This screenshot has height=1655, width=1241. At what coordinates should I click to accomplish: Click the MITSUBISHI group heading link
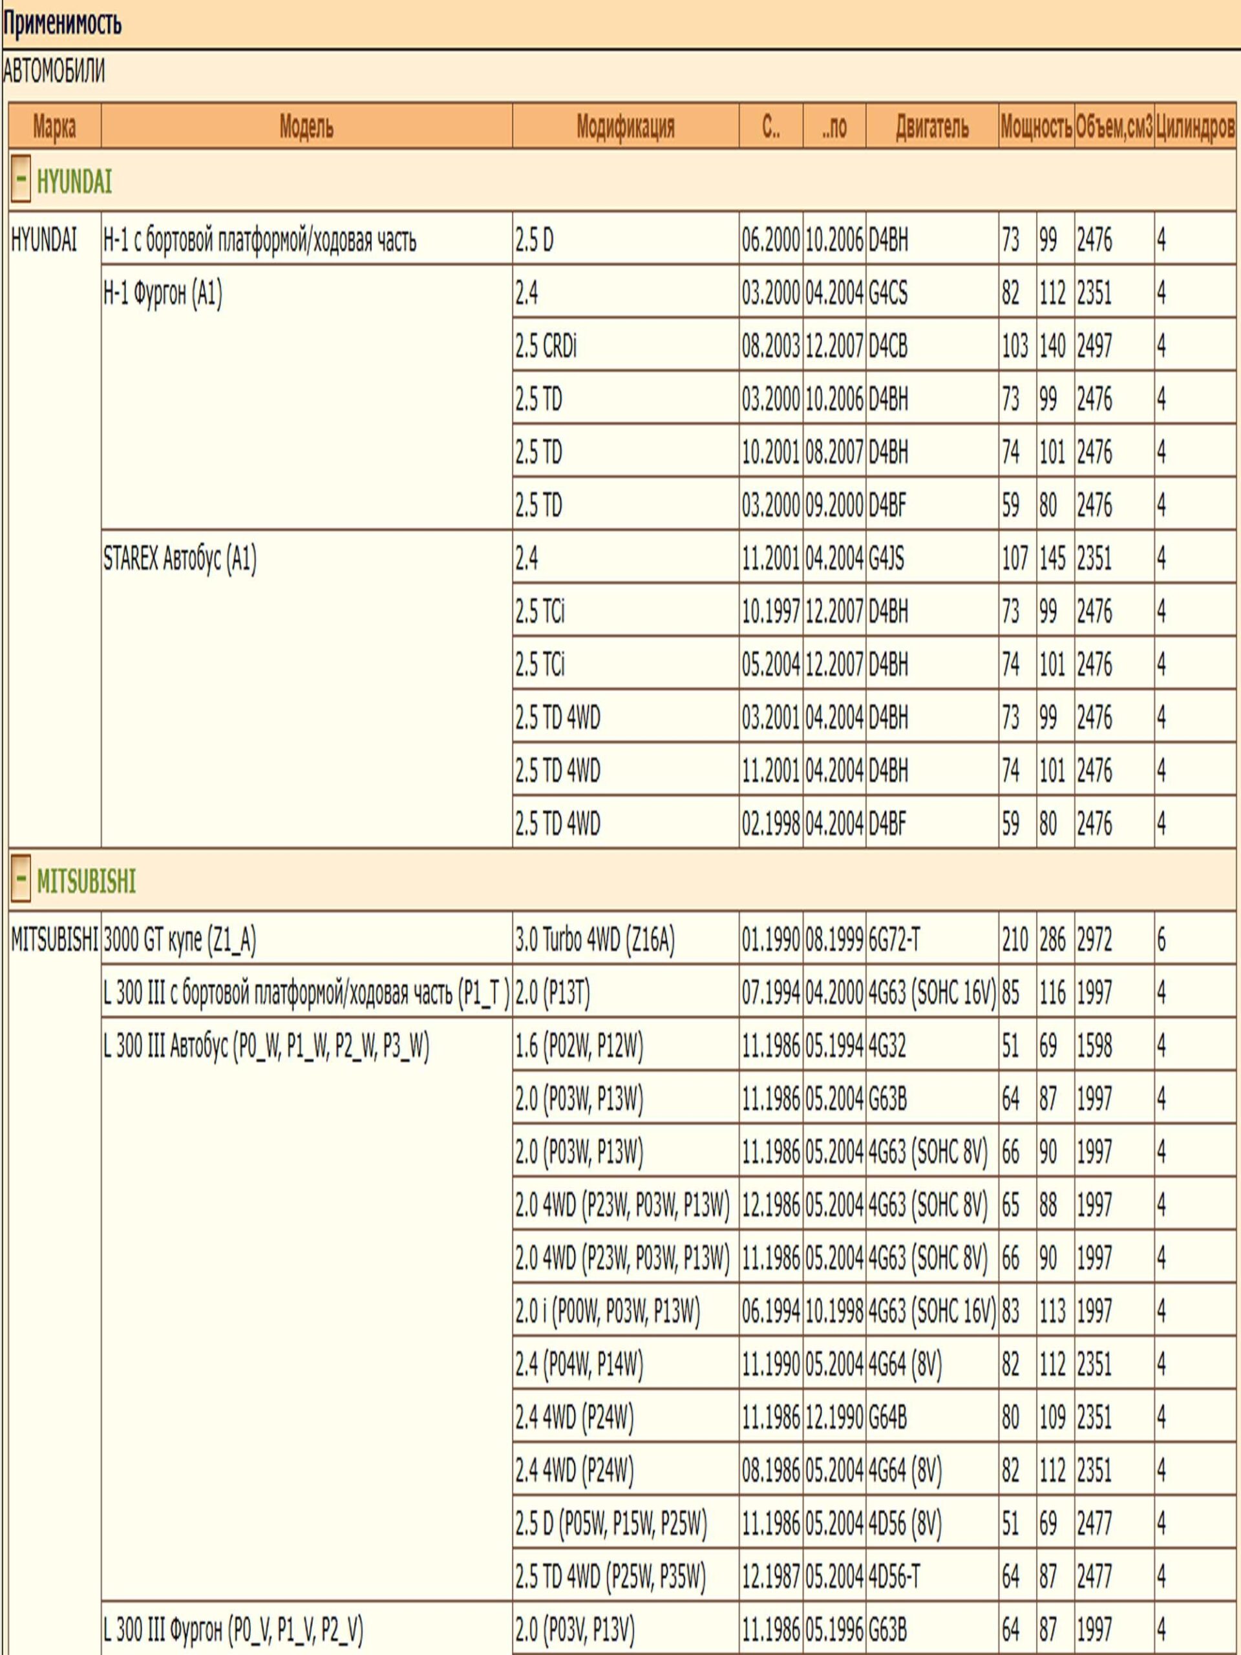pyautogui.click(x=86, y=882)
